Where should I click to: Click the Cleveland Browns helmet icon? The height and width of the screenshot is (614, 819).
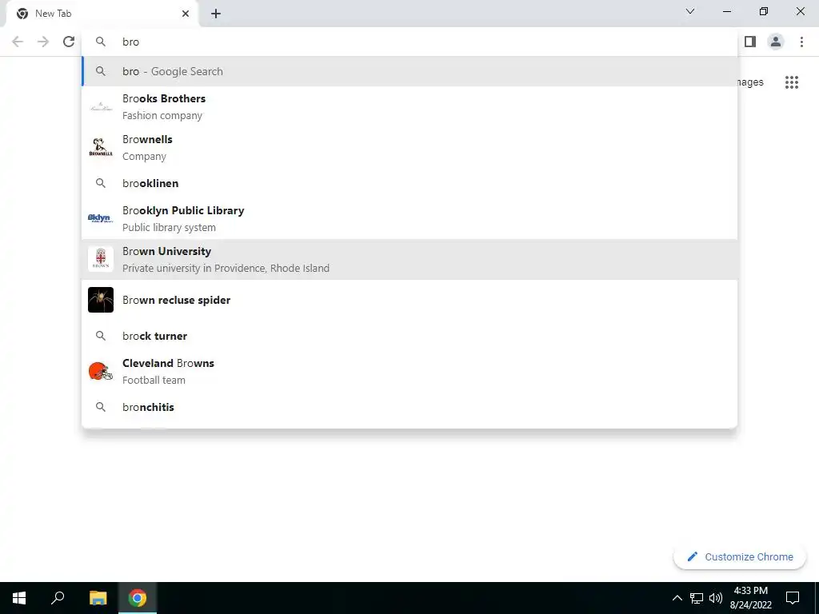pyautogui.click(x=101, y=371)
